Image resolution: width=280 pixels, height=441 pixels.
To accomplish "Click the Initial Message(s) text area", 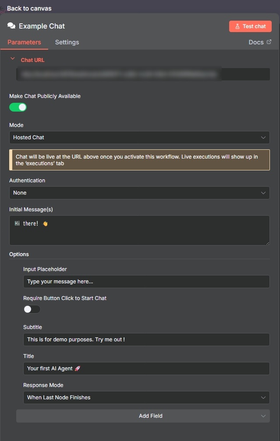I will click(x=139, y=230).
